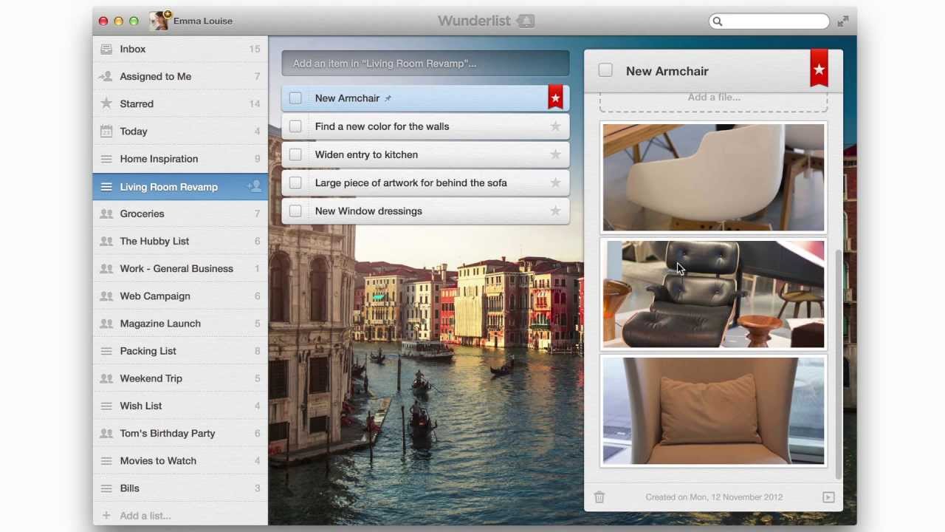Image resolution: width=945 pixels, height=532 pixels.
Task: Open the beige armchair with cushion image
Action: (x=713, y=411)
